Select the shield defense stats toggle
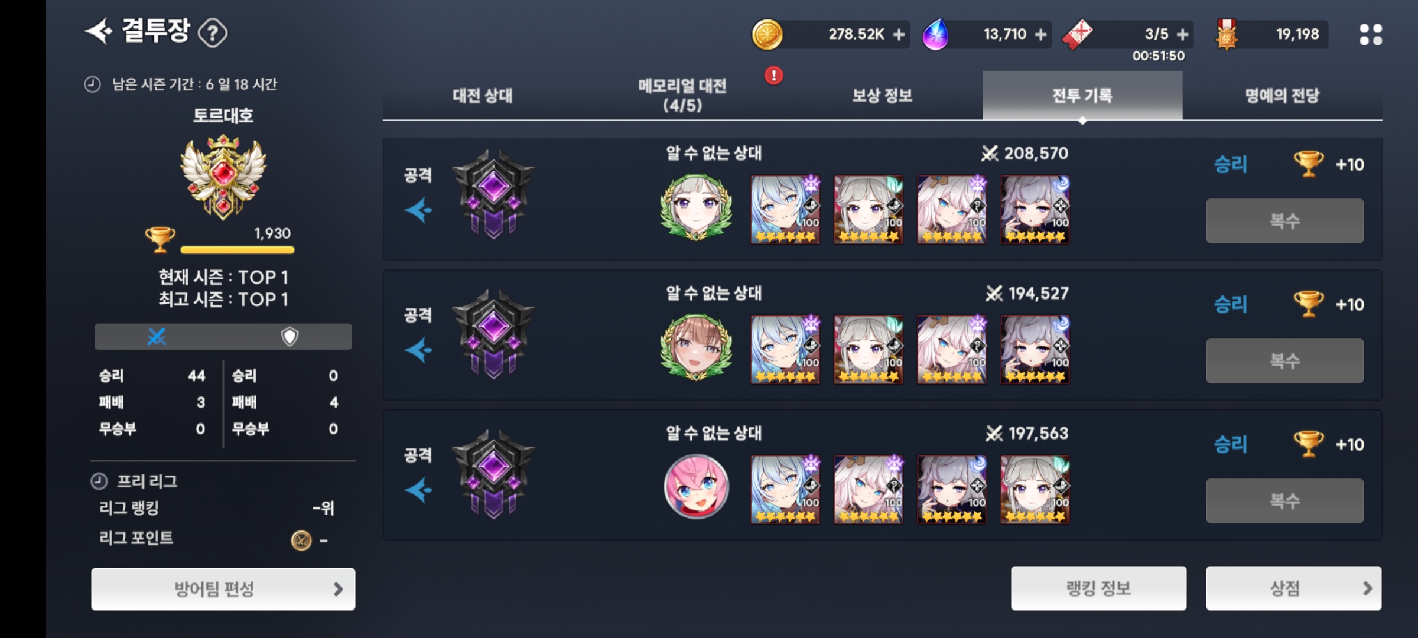The width and height of the screenshot is (1418, 638). [289, 337]
